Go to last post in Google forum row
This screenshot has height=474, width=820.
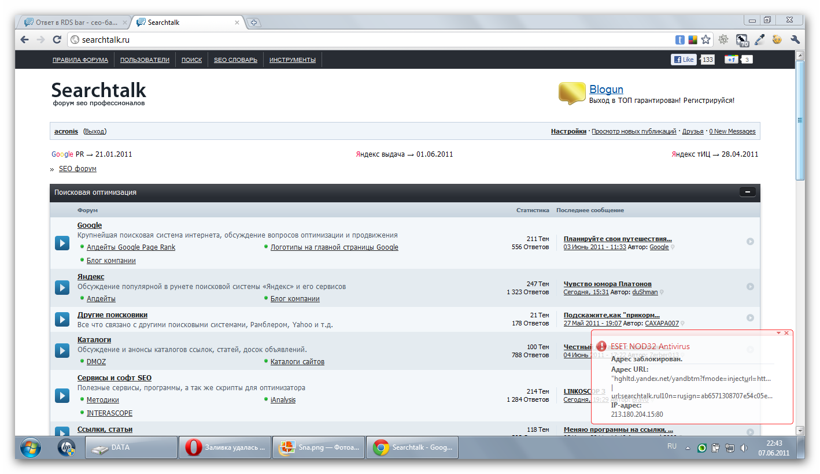(750, 242)
